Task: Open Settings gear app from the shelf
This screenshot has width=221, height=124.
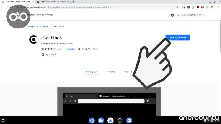Action: click(129, 120)
